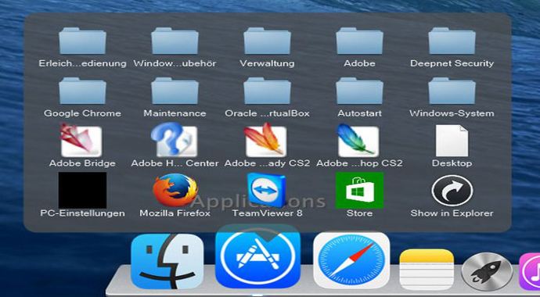Open the pink music-note iTunes icon
Viewport: 540px width, 297px height.
point(530,271)
